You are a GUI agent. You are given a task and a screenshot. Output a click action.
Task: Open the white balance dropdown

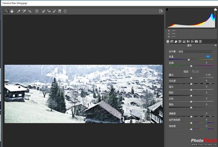(x=196, y=52)
